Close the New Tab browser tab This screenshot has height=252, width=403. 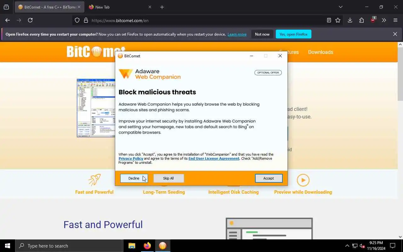150,7
